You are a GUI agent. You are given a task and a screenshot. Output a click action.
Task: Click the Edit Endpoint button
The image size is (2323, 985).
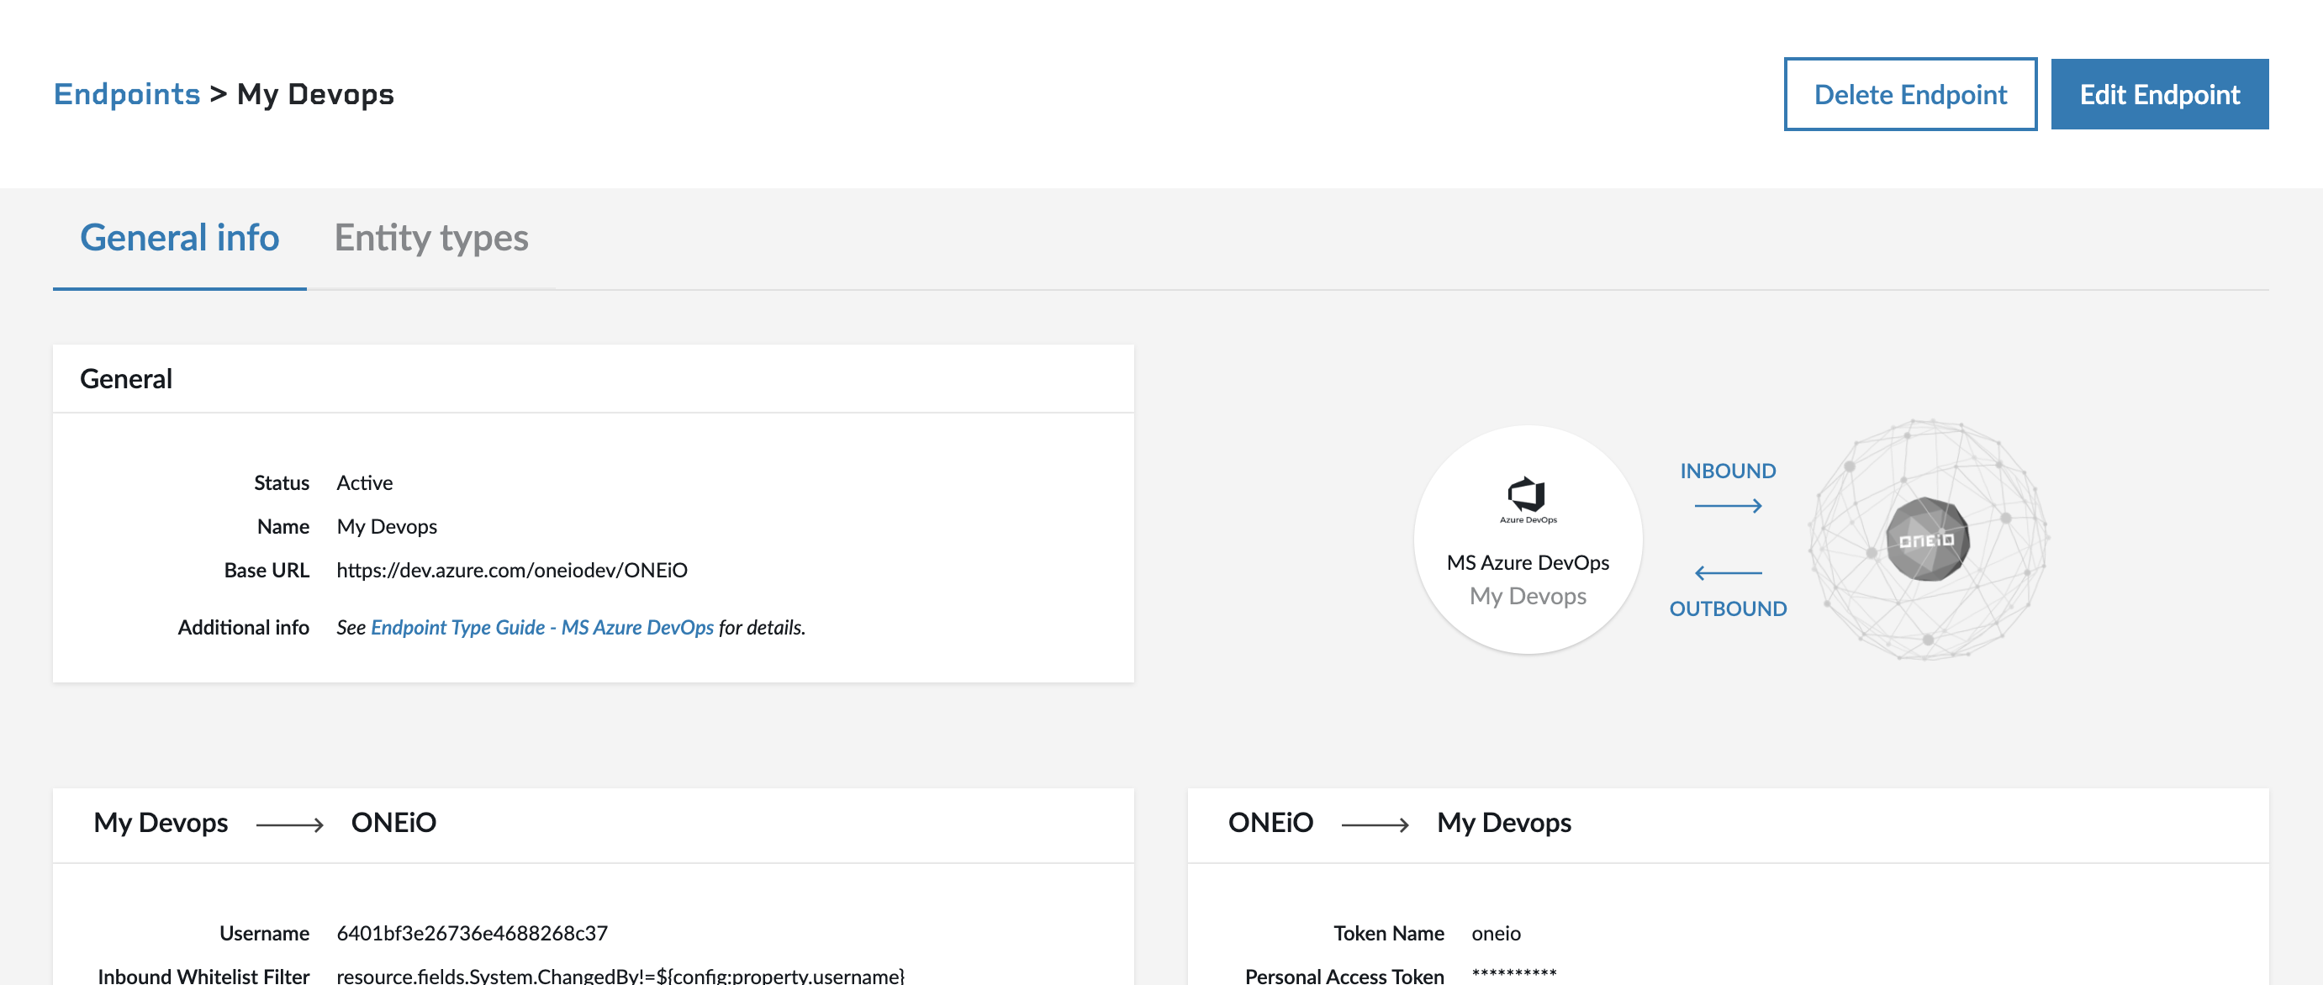click(2160, 94)
